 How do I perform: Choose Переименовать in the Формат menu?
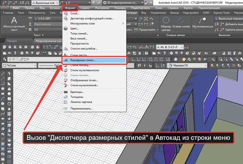pyautogui.click(x=82, y=109)
